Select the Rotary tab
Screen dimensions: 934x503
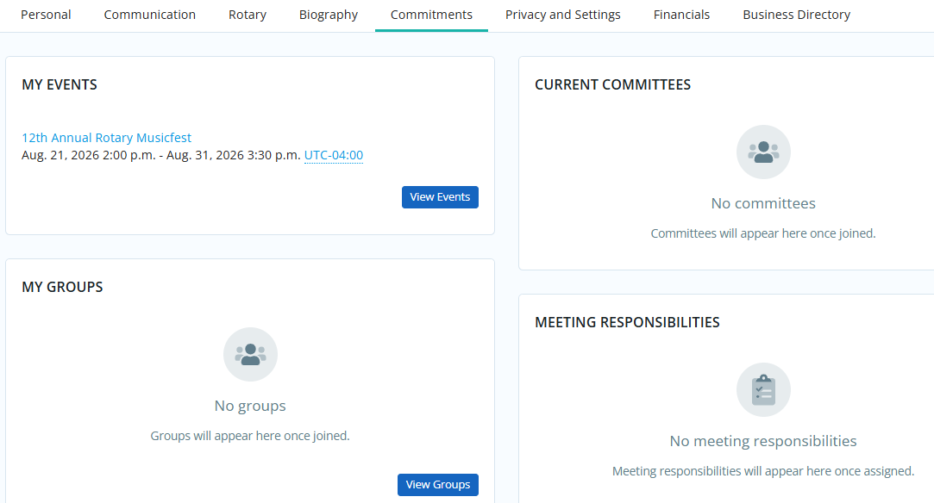pos(248,15)
